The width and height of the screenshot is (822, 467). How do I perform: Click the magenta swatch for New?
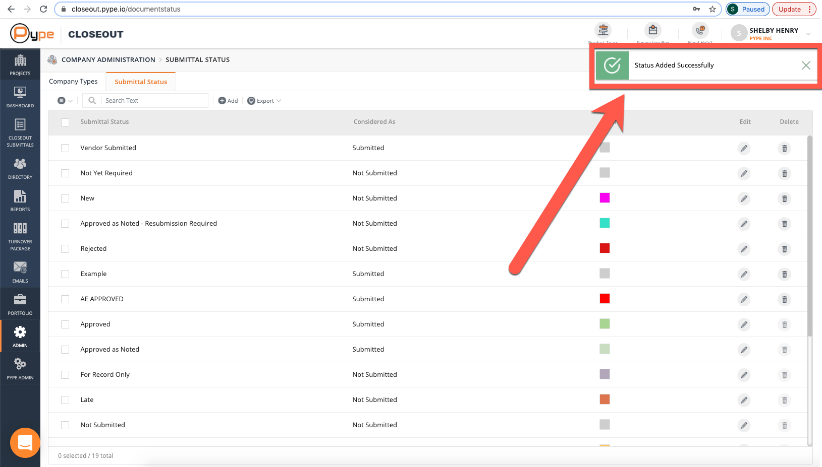pyautogui.click(x=605, y=198)
